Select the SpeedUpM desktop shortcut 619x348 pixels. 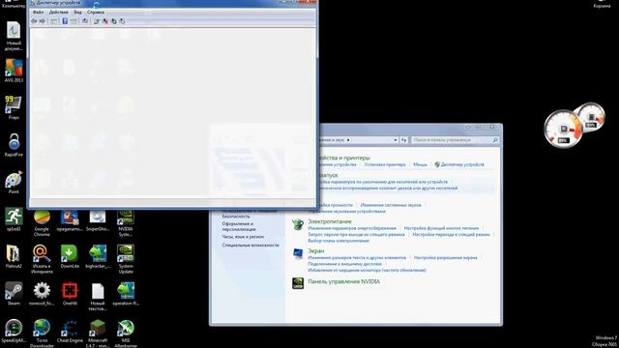point(14,331)
